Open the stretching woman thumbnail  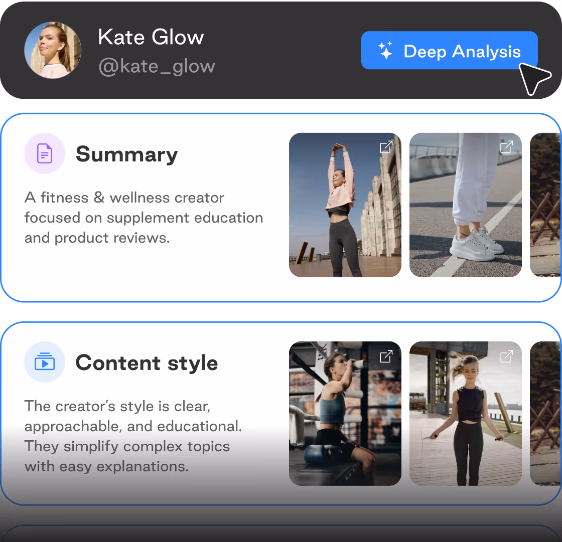pos(345,205)
